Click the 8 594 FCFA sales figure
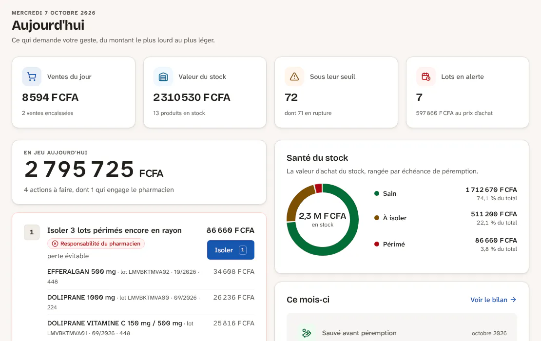The width and height of the screenshot is (541, 341). tap(50, 97)
